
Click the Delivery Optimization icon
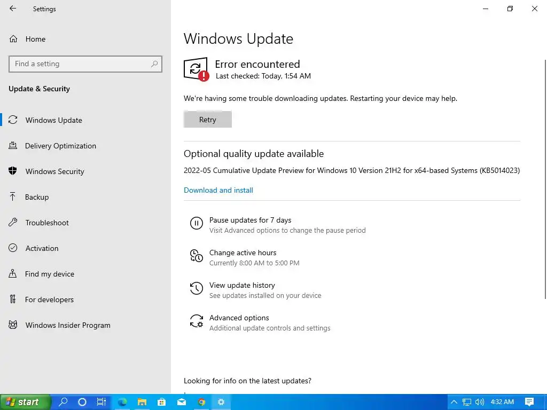13,145
